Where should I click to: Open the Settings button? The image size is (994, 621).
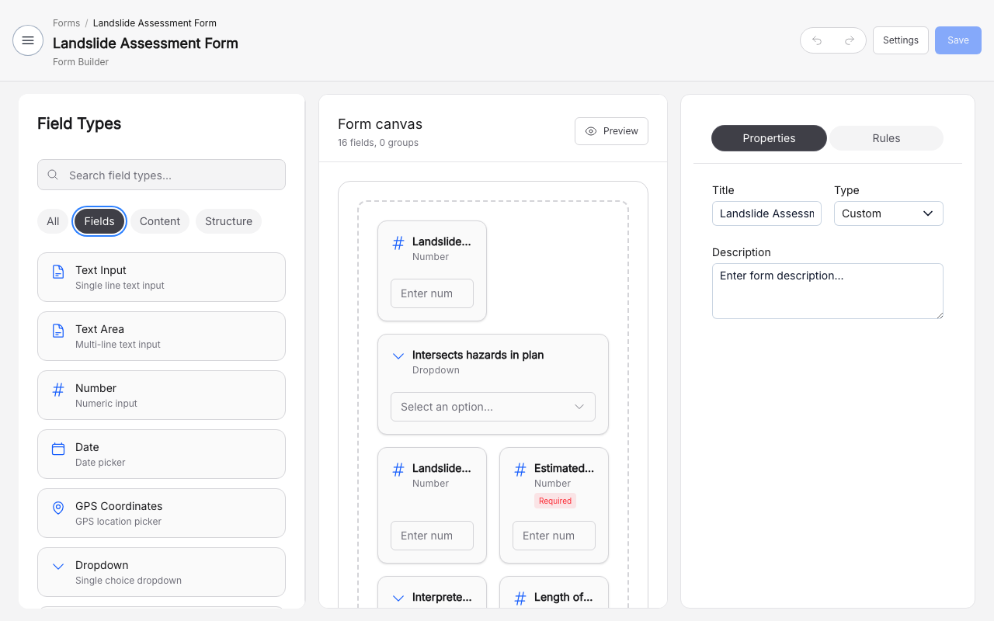pyautogui.click(x=900, y=40)
